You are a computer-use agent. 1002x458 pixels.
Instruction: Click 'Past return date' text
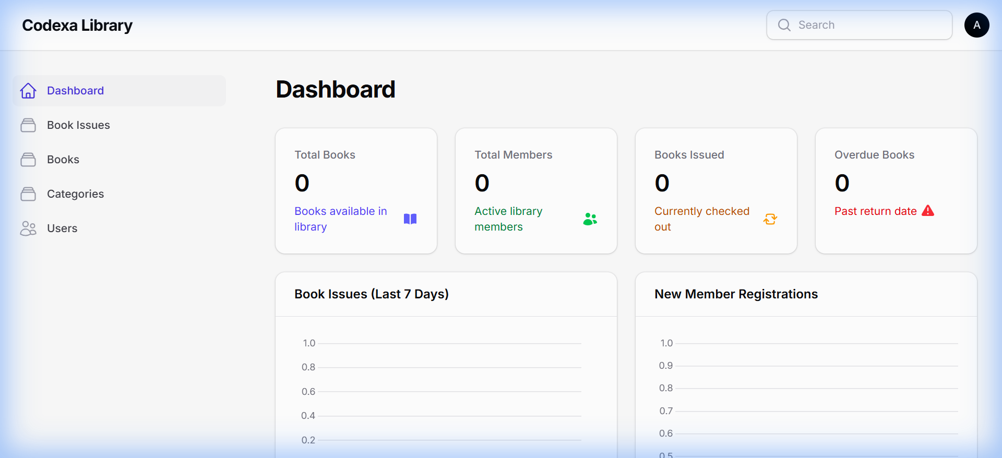point(876,211)
